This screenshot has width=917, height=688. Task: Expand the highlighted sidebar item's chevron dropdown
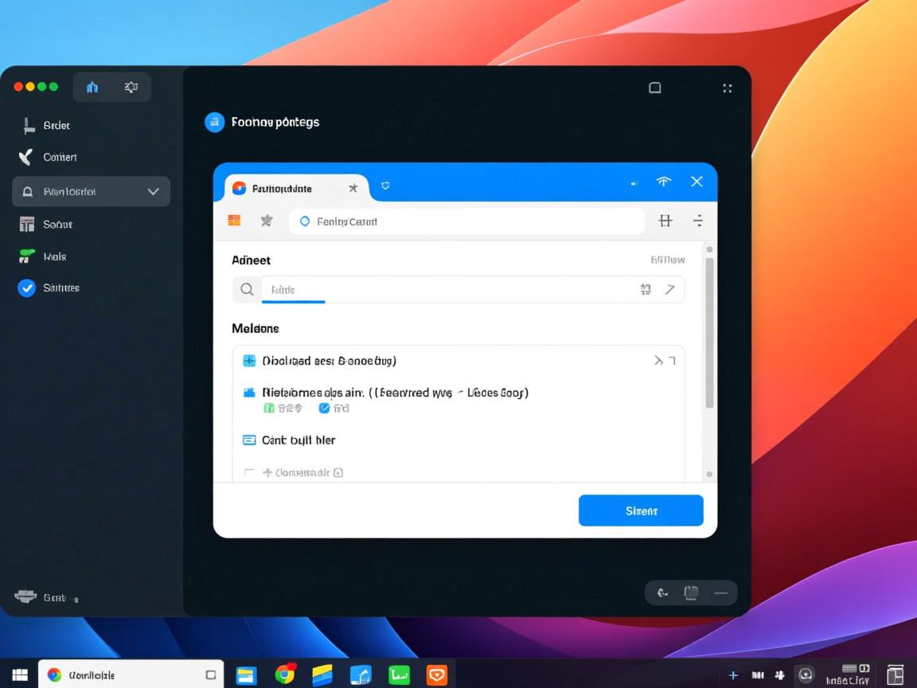154,192
